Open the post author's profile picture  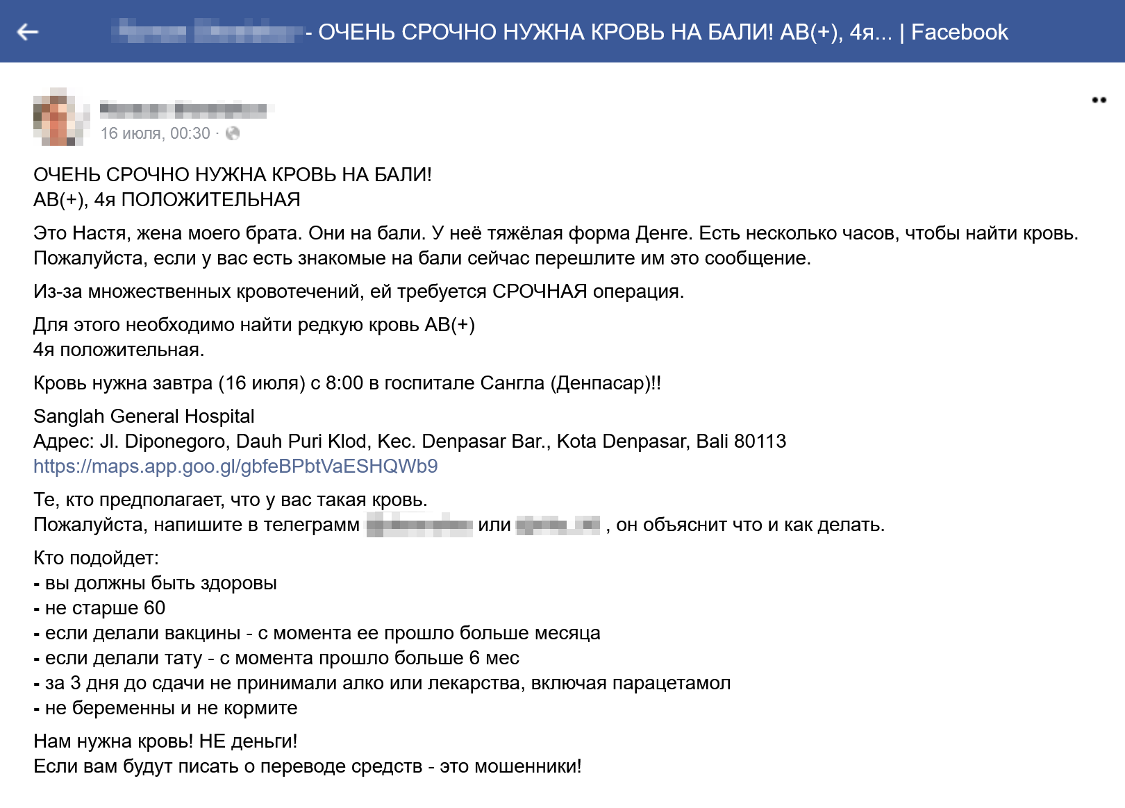click(x=62, y=117)
